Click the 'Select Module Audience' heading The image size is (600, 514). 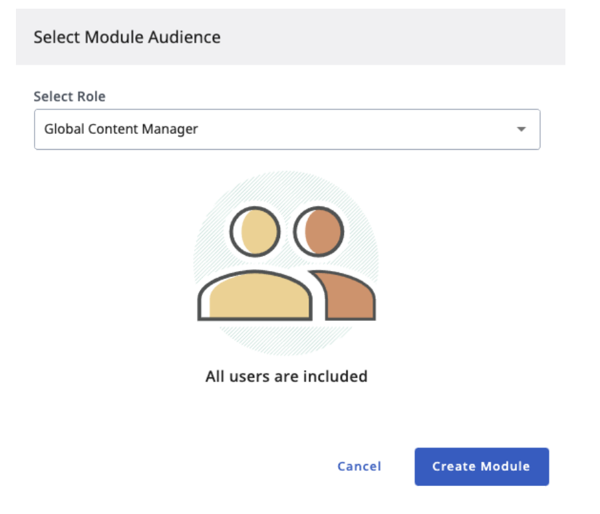pyautogui.click(x=127, y=37)
